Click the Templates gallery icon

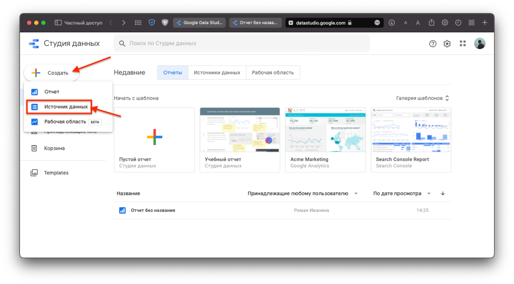coord(34,173)
